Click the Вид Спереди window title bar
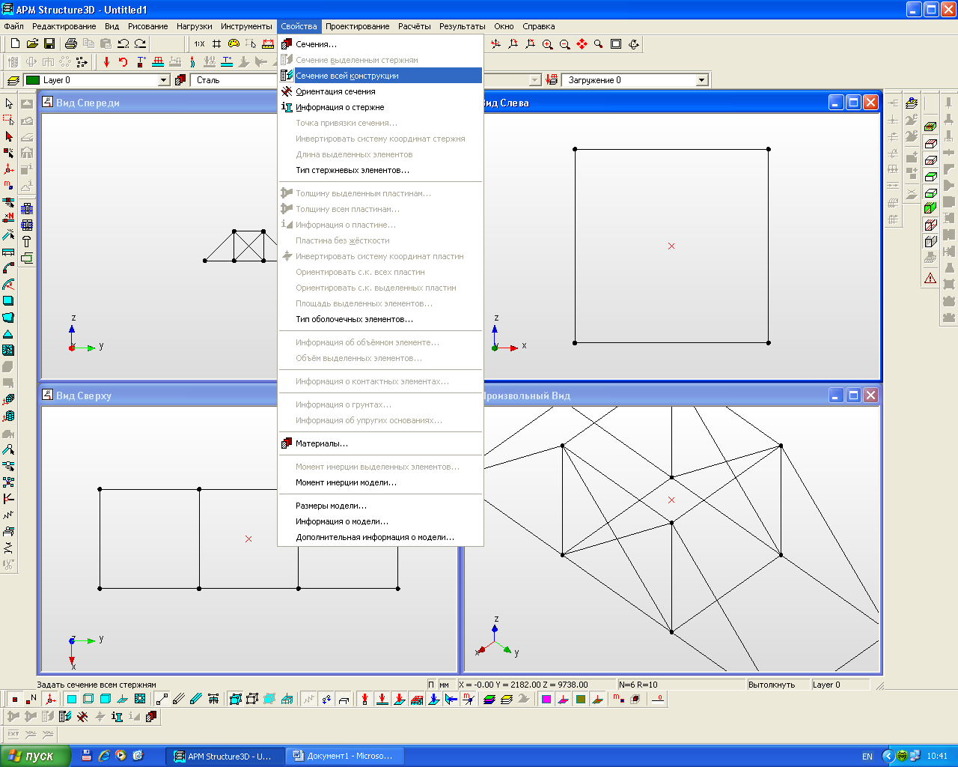The image size is (958, 767). 159,103
